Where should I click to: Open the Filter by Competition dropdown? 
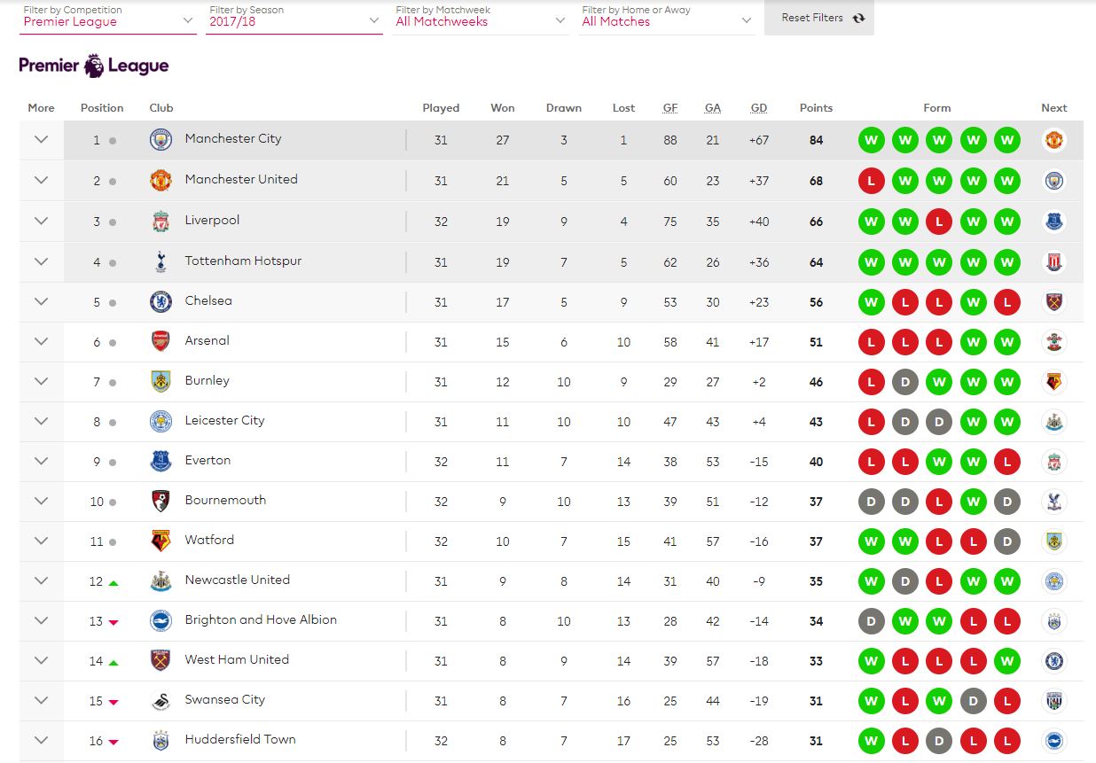(108, 17)
